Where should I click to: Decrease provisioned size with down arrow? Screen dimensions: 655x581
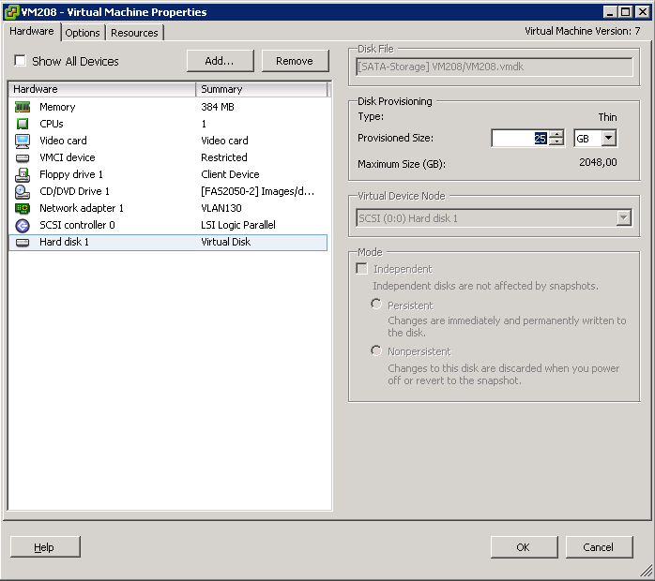point(556,142)
